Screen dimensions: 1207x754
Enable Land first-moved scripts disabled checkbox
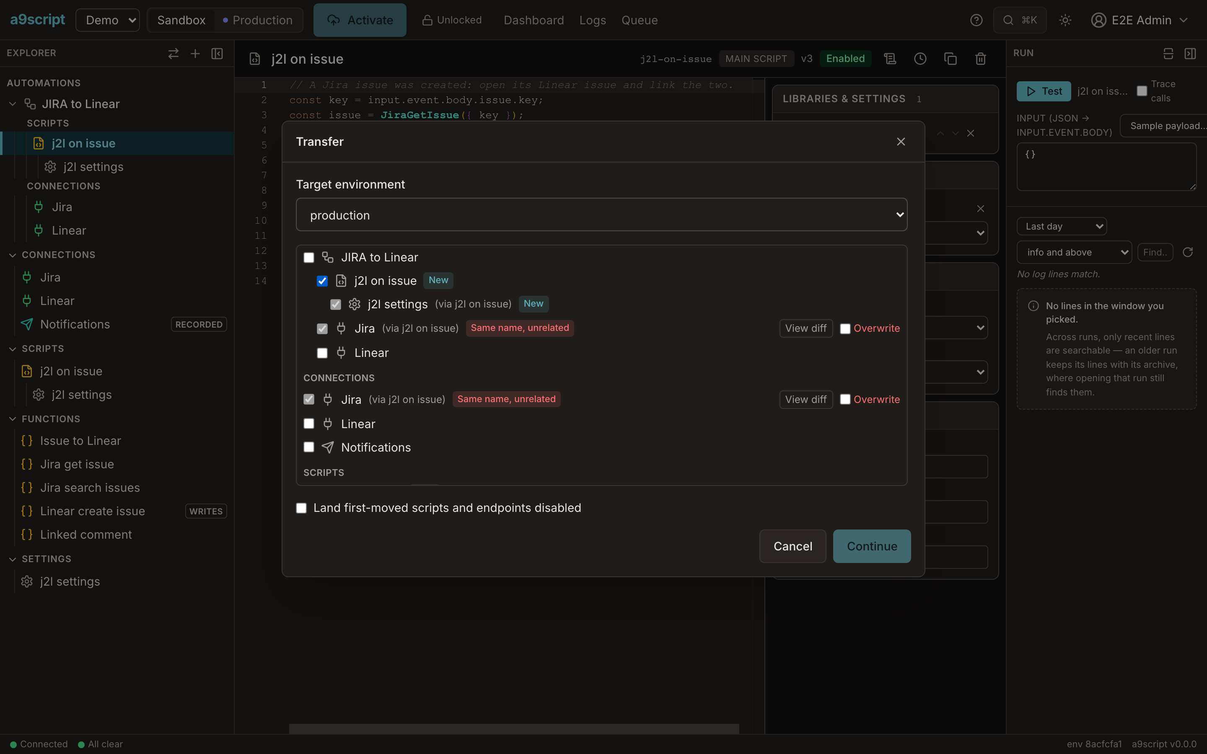point(301,508)
